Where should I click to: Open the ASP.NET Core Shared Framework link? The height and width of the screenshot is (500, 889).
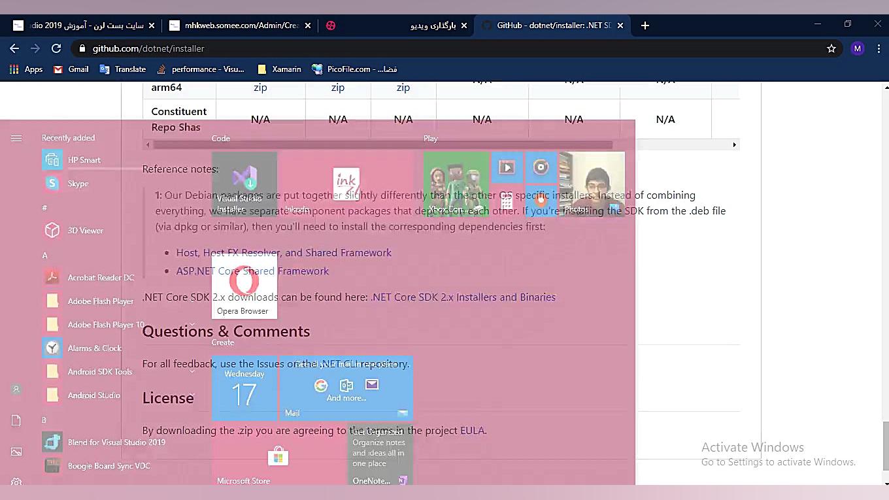pos(252,271)
